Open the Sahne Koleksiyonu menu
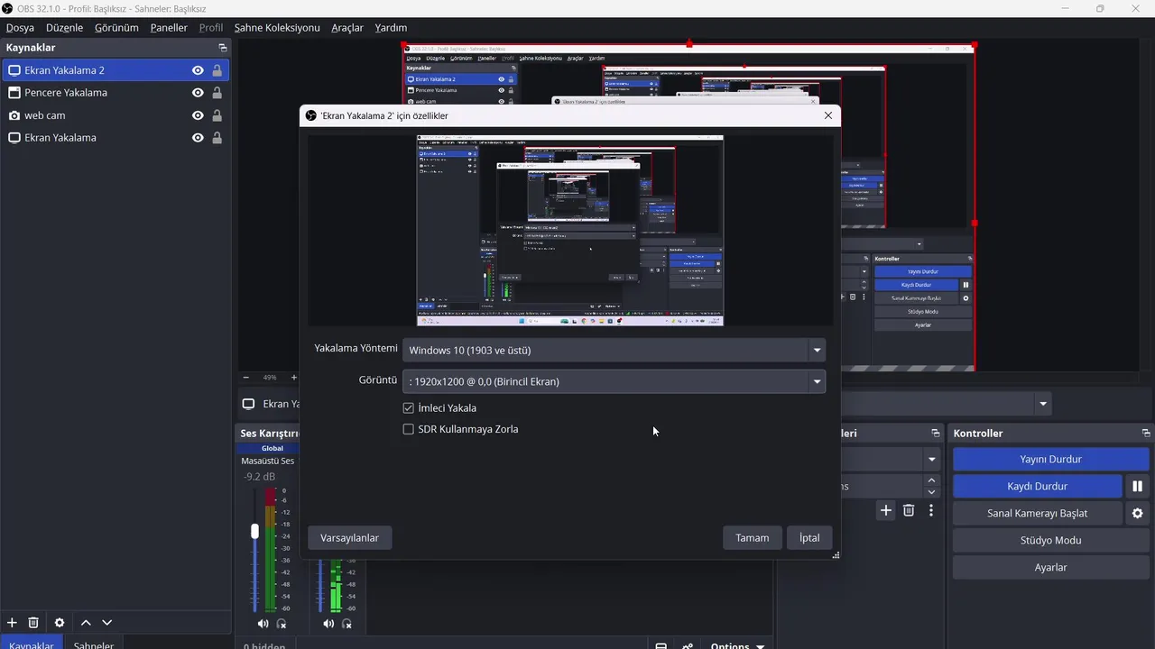The width and height of the screenshot is (1155, 649). click(277, 28)
